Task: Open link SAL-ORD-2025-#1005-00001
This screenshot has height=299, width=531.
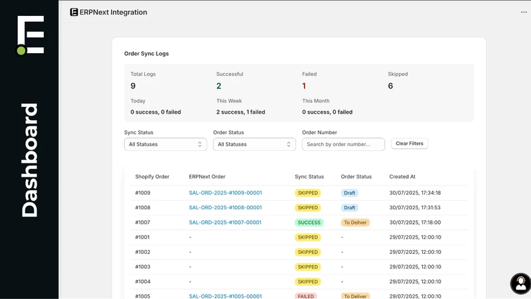Action: [225, 296]
